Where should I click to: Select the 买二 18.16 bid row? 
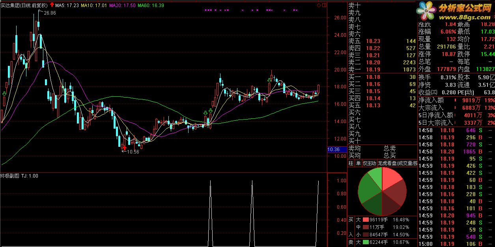(382, 84)
